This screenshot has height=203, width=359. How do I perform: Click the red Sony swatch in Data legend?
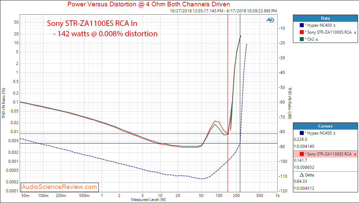coord(302,32)
